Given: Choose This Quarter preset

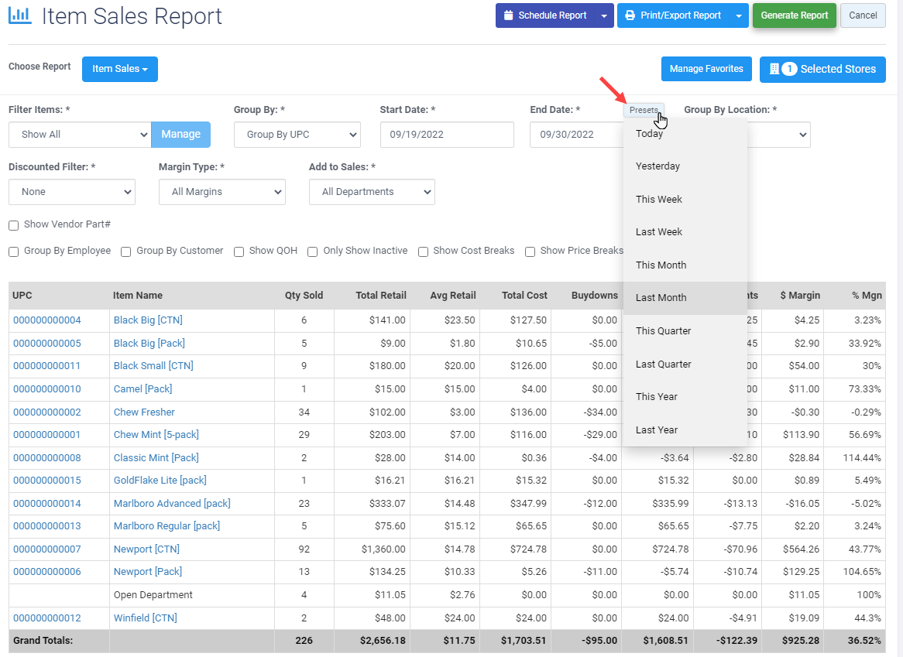Looking at the screenshot, I should (x=663, y=331).
